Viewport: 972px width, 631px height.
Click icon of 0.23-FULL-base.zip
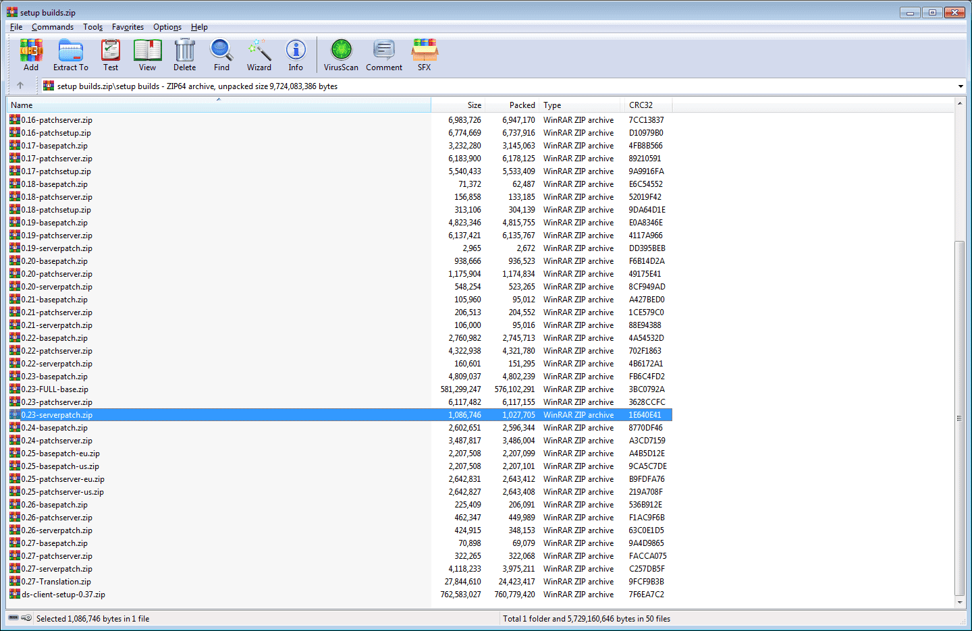pyautogui.click(x=15, y=389)
